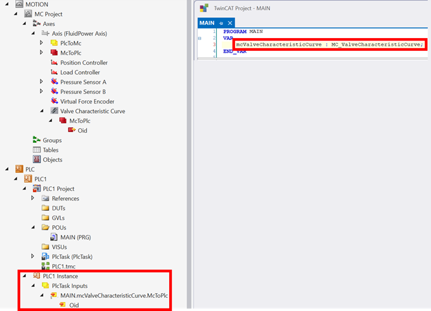431x311 pixels.
Task: Expand the Pressure Sensor B node
Action: 41,91
